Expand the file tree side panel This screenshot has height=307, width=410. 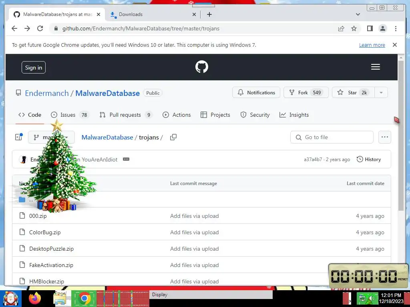pyautogui.click(x=18, y=137)
